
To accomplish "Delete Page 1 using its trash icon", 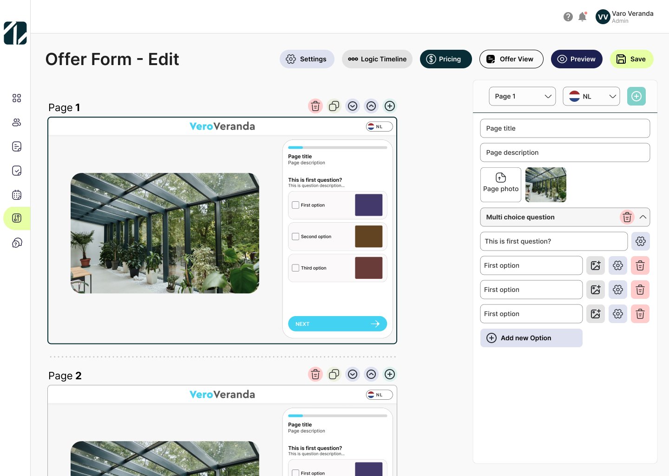I will click(x=315, y=106).
